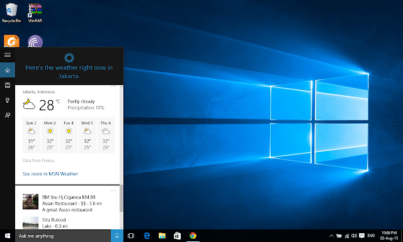
Task: Select the Mon 3 forecast tile
Action: click(x=50, y=135)
